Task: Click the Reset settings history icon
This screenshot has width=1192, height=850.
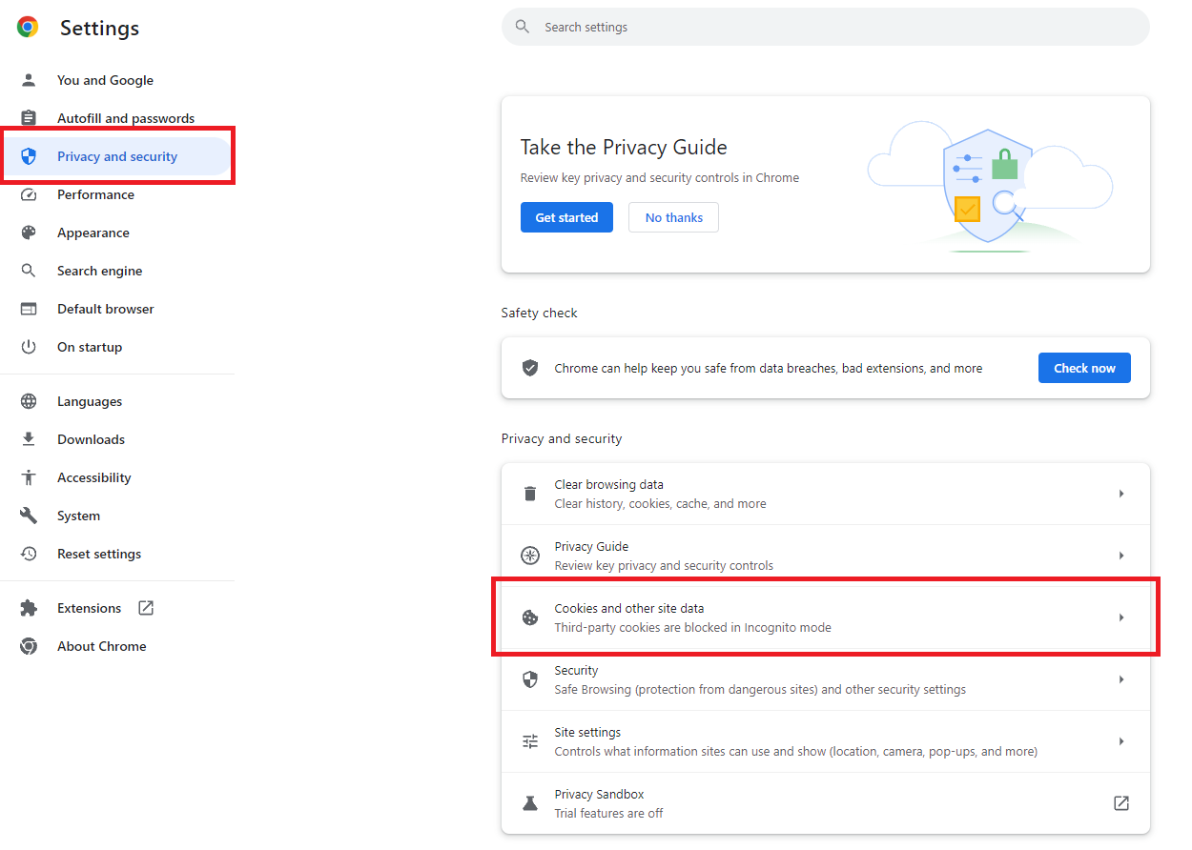Action: click(x=29, y=554)
